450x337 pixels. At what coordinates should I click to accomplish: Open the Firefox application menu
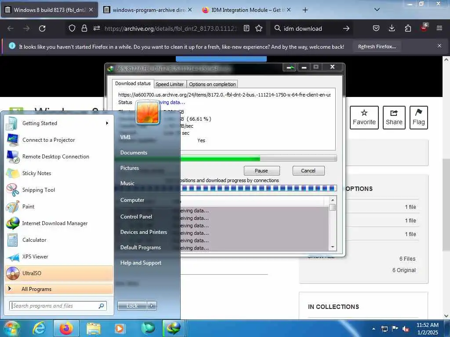click(x=439, y=29)
